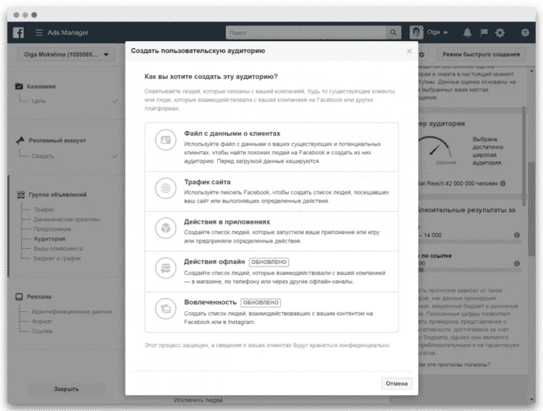Click the Реклама section heading
543x411 pixels.
coord(39,297)
